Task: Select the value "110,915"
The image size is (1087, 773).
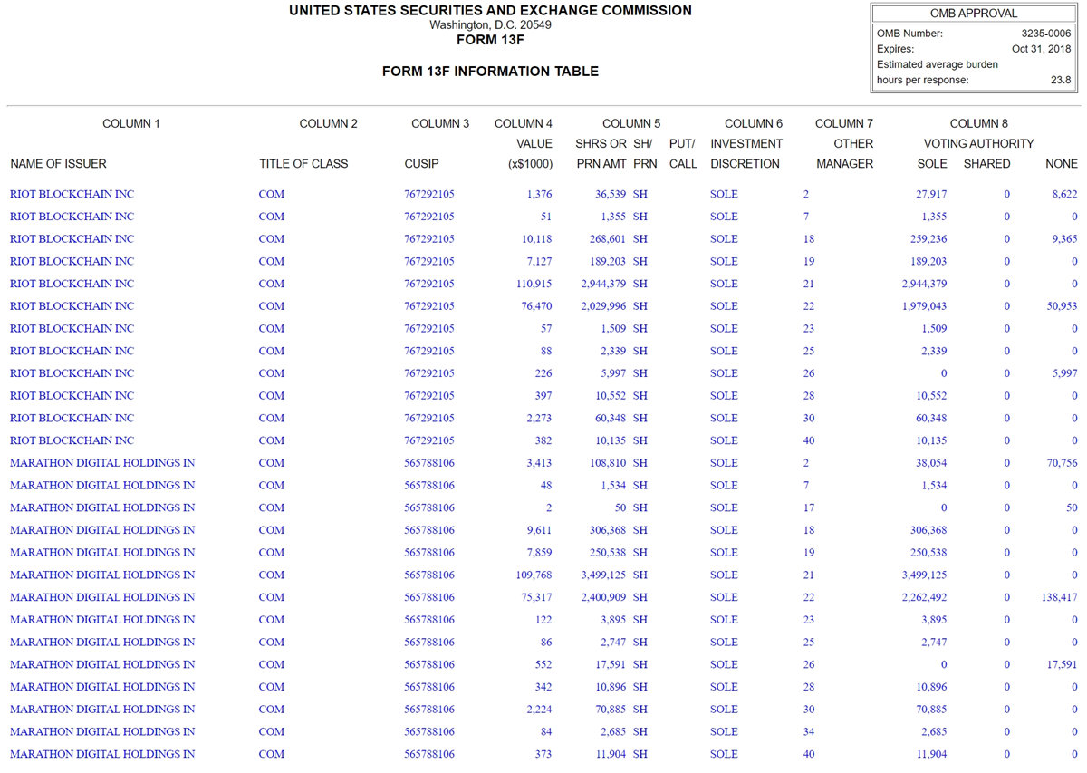Action: click(534, 284)
